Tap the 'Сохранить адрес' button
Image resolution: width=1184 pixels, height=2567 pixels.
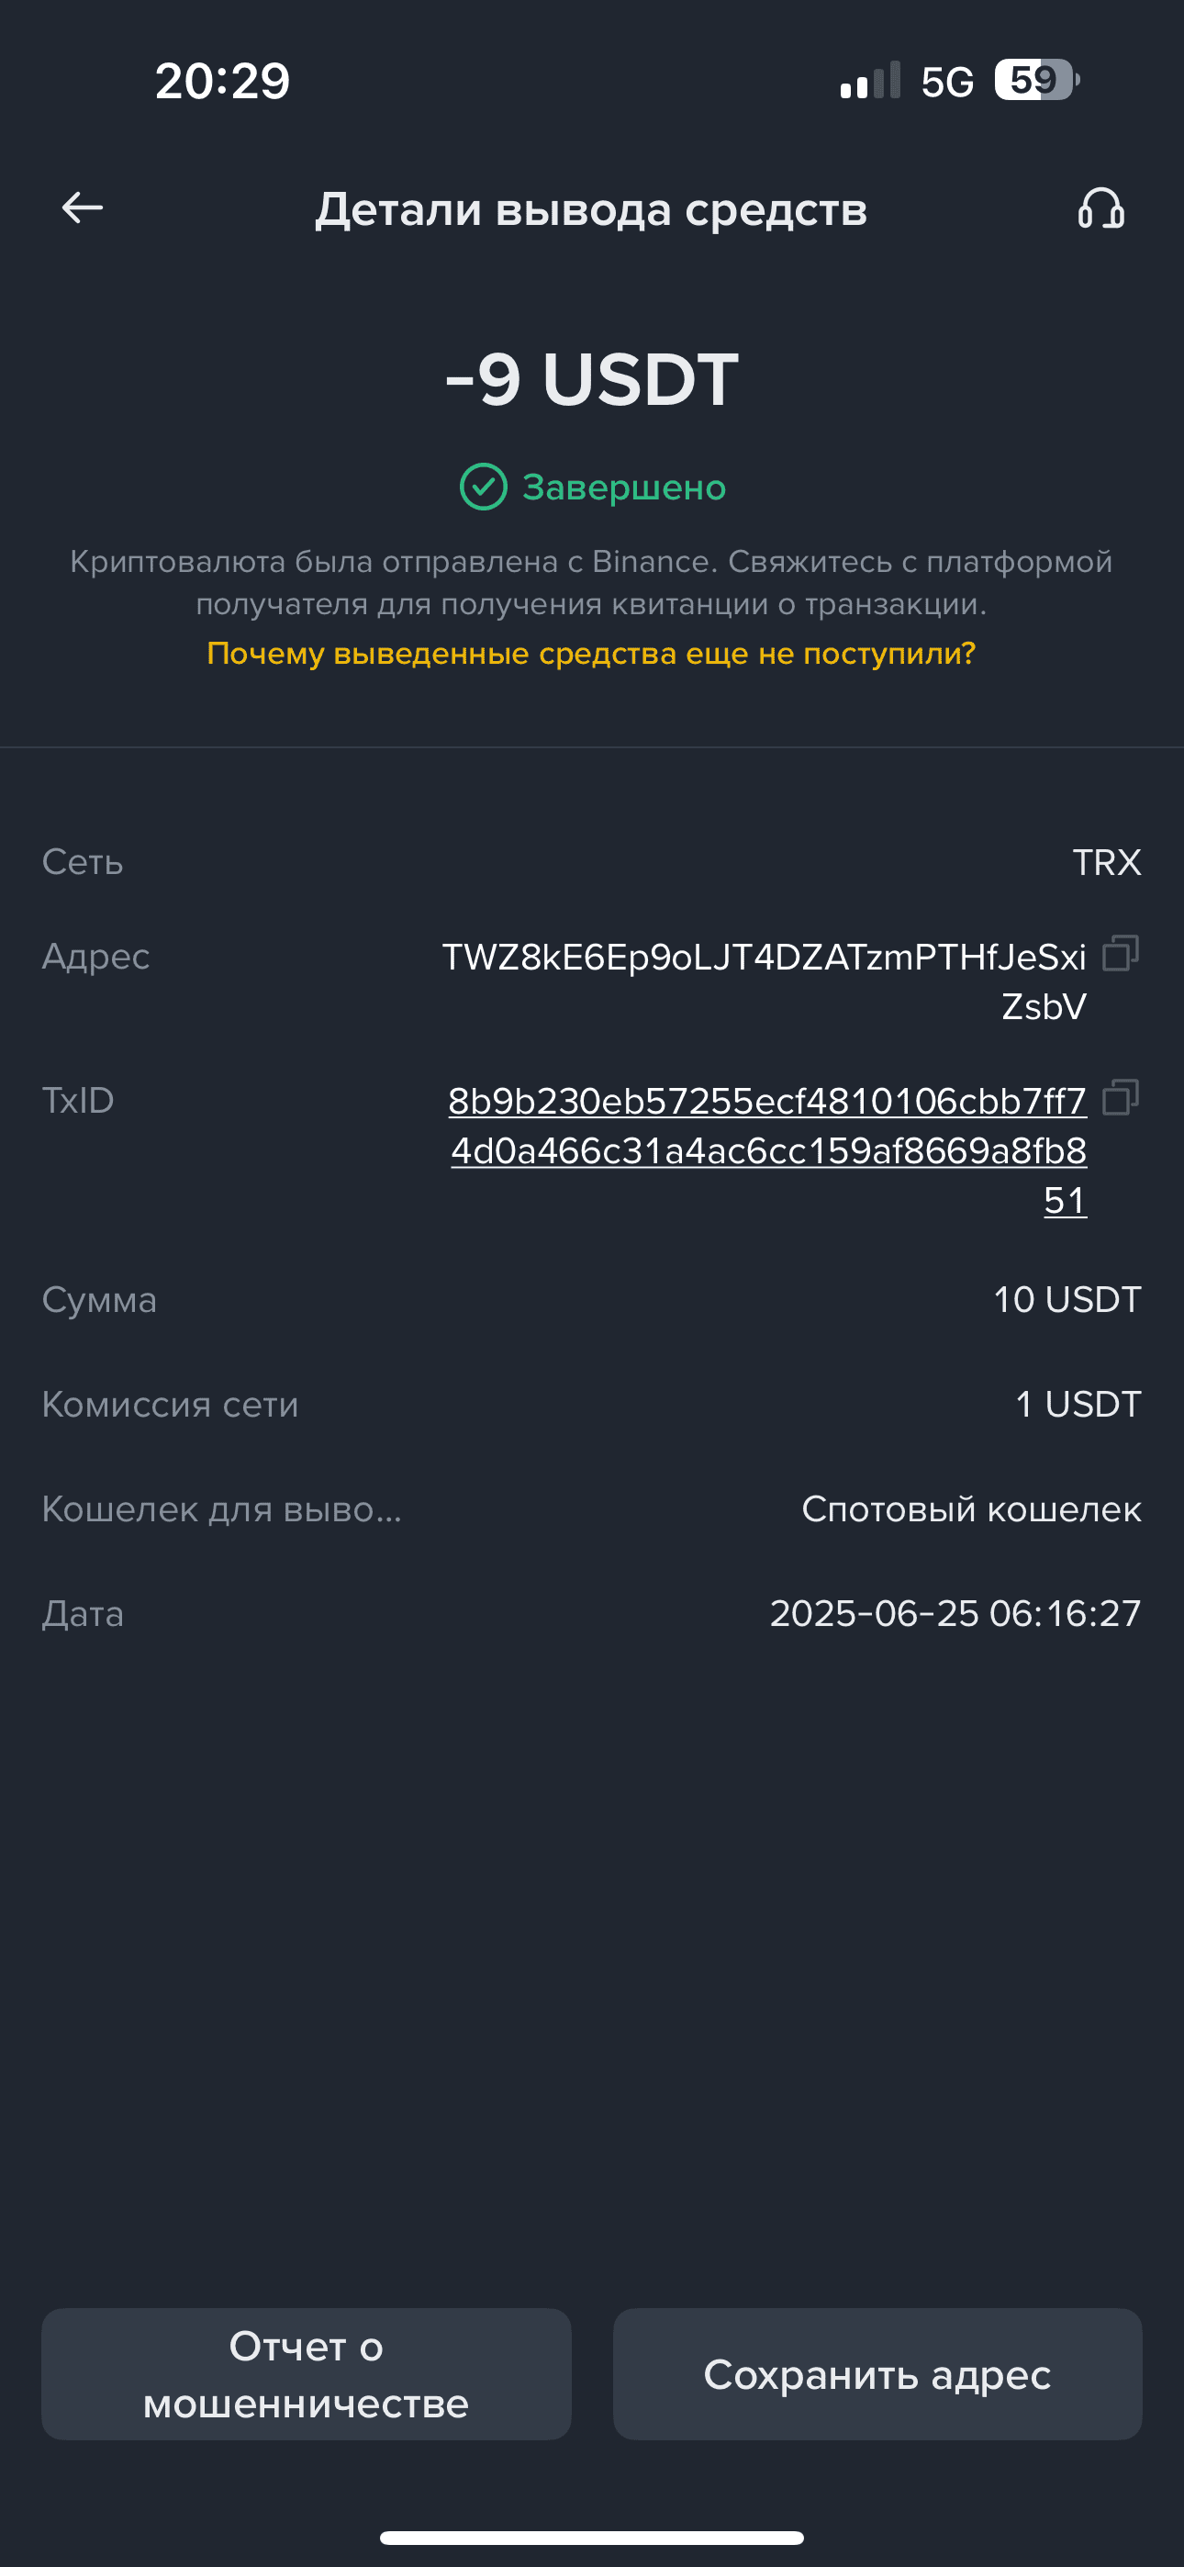click(877, 2373)
